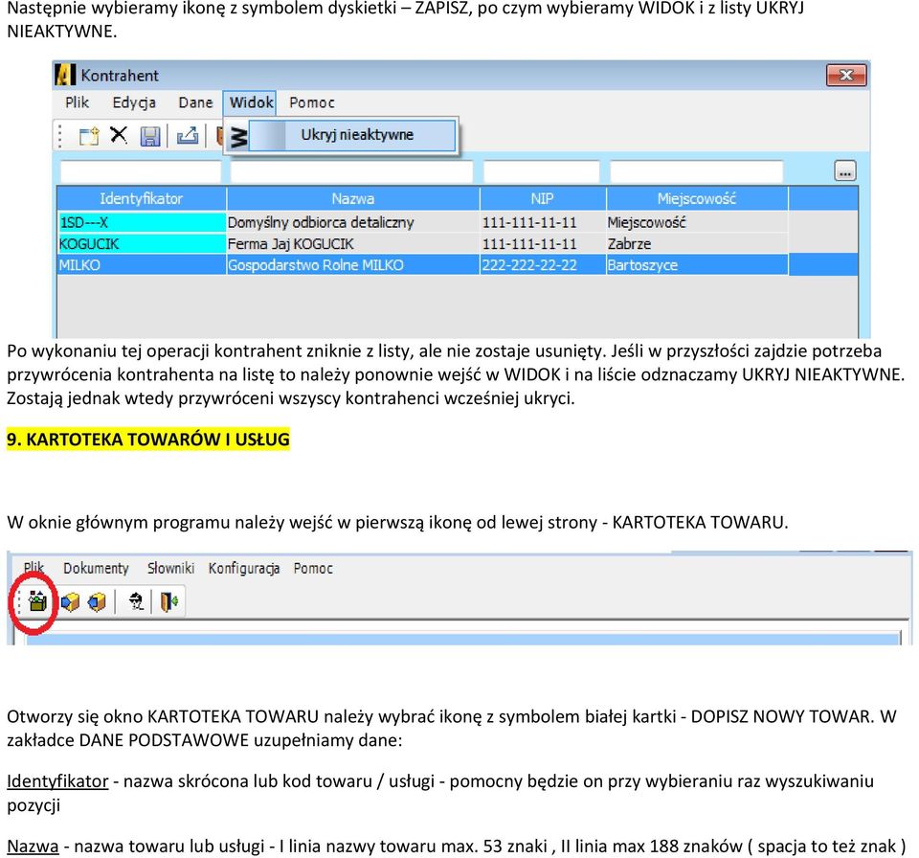919x858 pixels.
Task: Click the delete X icon in Kontrahent toolbar
Action: coord(119,135)
